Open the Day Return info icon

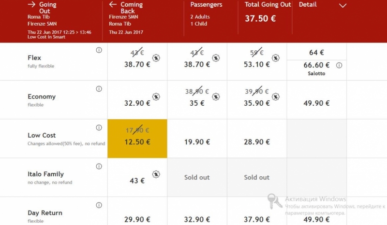[99, 205]
